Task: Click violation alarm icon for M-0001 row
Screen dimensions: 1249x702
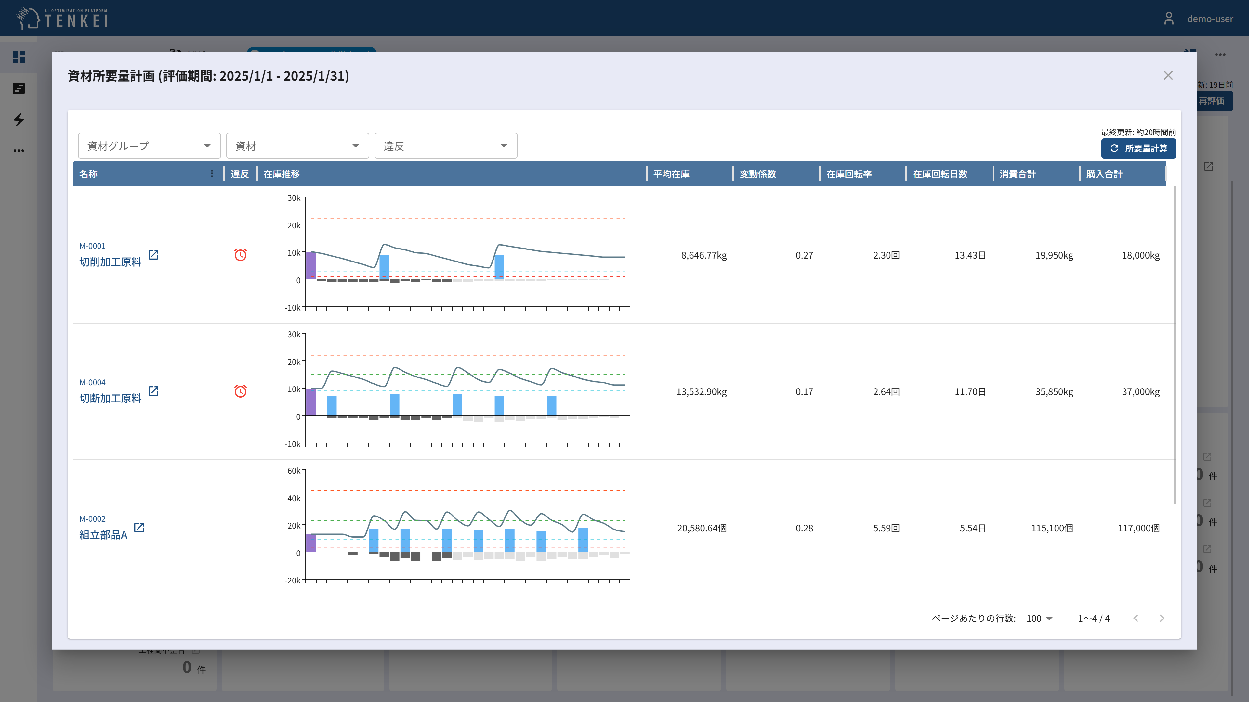Action: pyautogui.click(x=241, y=255)
